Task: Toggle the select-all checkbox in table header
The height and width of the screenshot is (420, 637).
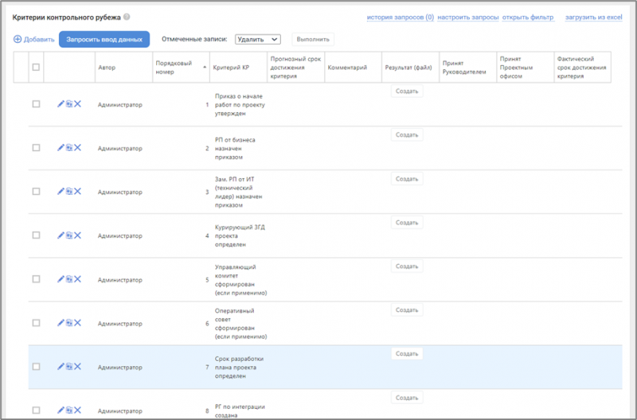Action: click(36, 68)
